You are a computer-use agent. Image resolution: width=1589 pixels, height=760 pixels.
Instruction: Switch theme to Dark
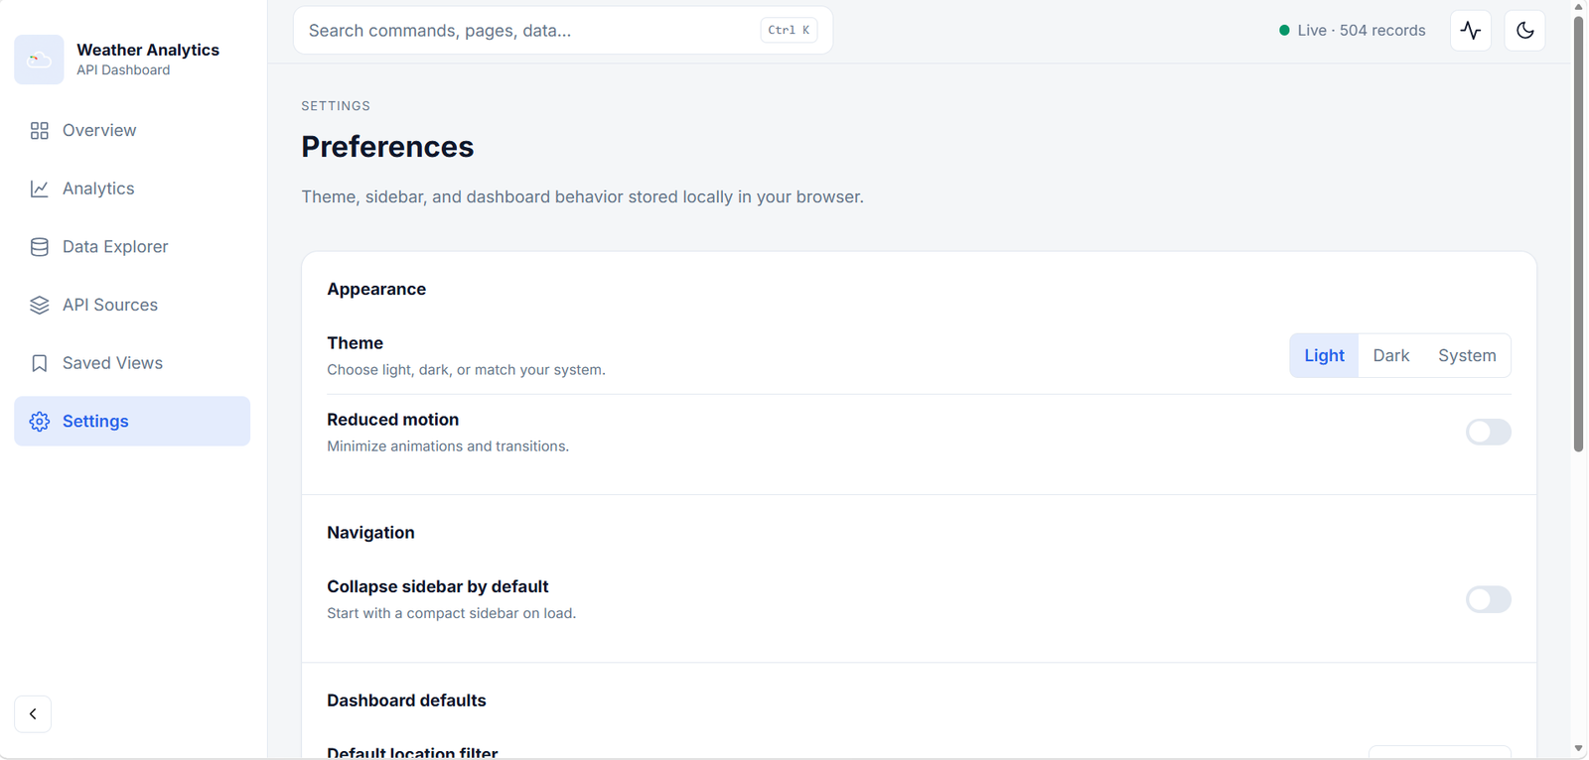point(1391,355)
